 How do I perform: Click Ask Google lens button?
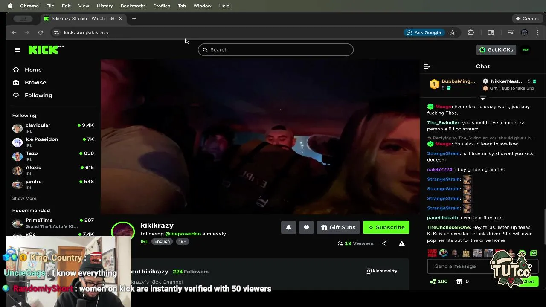424,32
